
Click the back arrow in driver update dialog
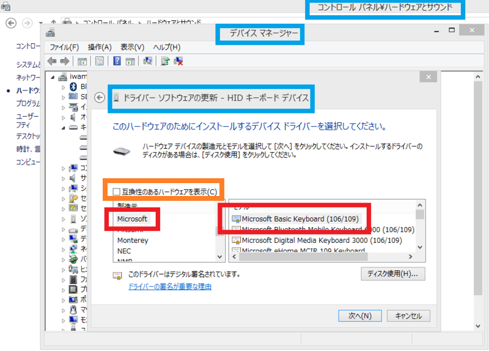100,98
